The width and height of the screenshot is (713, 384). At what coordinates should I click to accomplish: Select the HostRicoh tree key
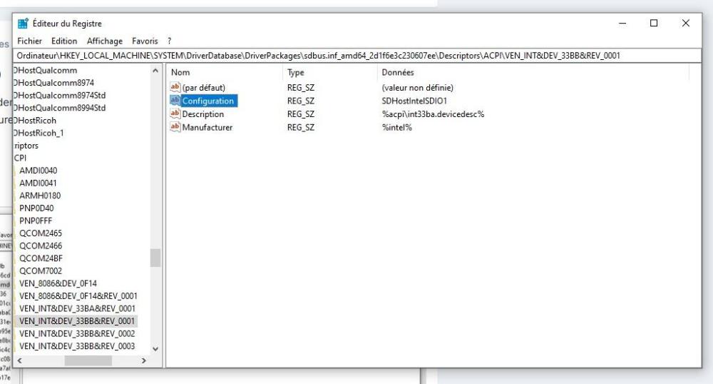pos(35,121)
